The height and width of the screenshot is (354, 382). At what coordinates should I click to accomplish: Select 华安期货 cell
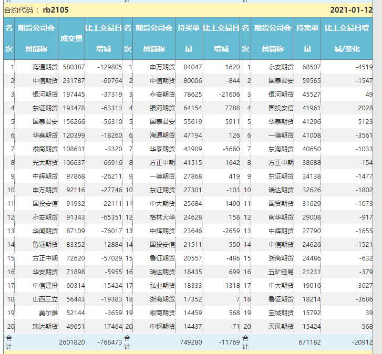coord(45,272)
